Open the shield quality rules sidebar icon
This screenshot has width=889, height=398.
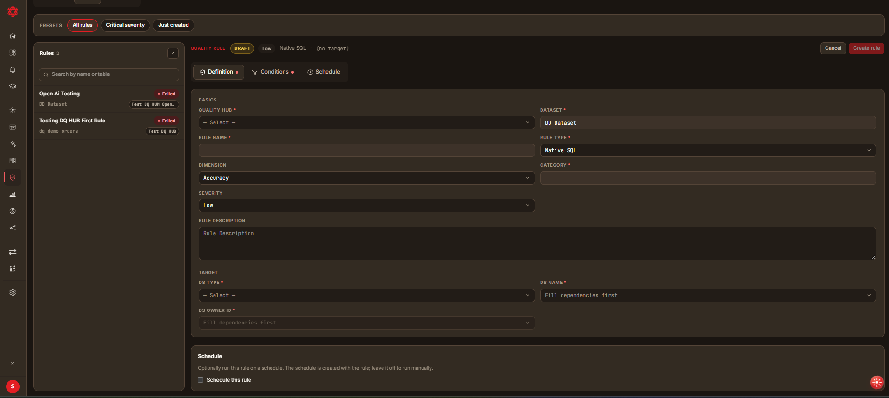13,177
